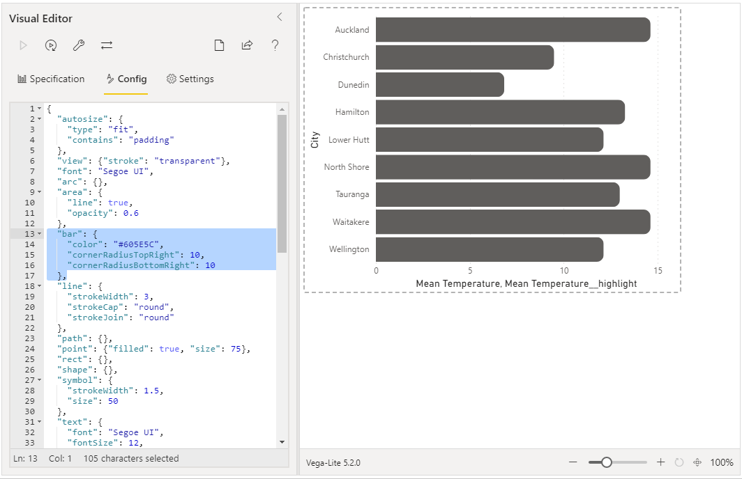Click the "City" y-axis title
The height and width of the screenshot is (479, 742).
click(315, 140)
